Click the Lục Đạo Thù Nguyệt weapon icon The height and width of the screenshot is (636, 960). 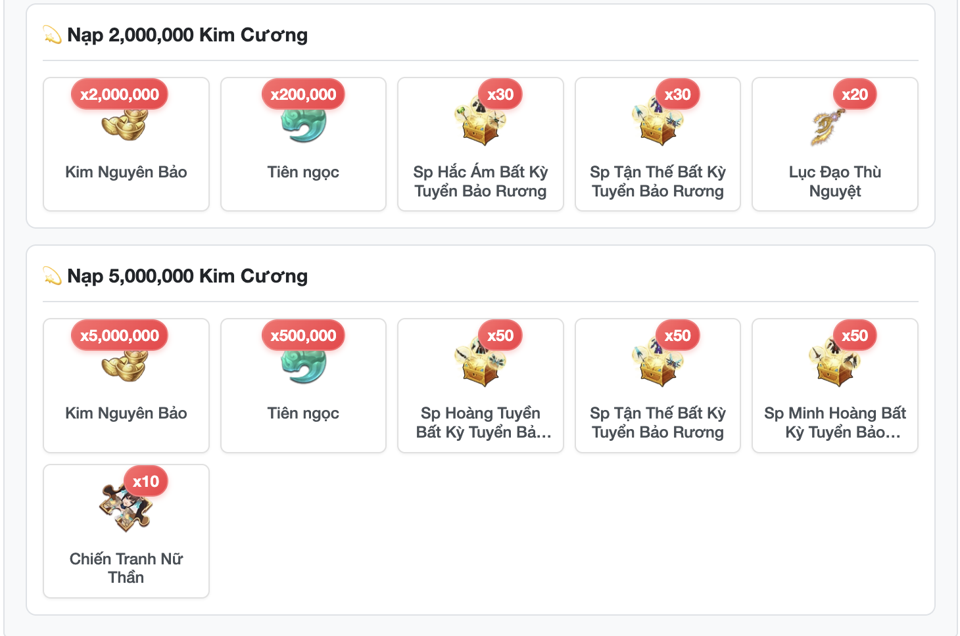(x=828, y=126)
